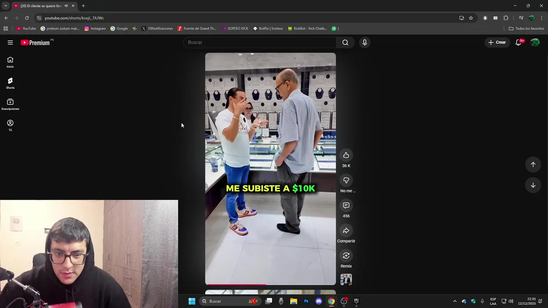Viewport: 548px width, 308px height.
Task: Expand the Todos los favoritos folder
Action: click(526, 29)
